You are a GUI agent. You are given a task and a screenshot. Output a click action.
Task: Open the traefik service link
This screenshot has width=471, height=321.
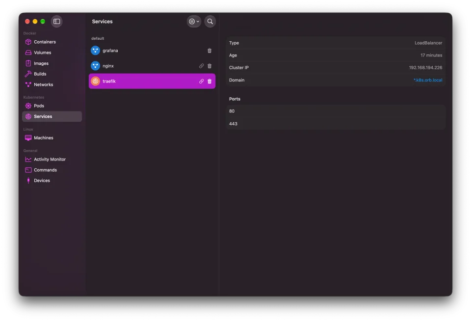tap(201, 81)
